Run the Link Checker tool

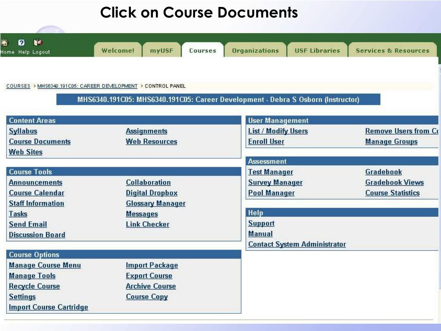click(x=148, y=224)
